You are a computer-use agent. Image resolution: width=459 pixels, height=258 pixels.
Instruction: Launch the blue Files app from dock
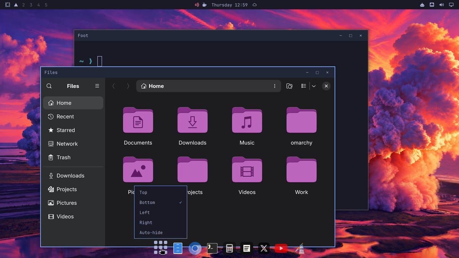point(178,248)
